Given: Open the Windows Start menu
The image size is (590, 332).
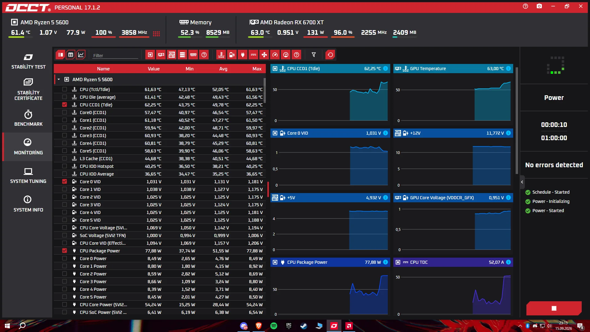Looking at the screenshot, I should pos(7,326).
